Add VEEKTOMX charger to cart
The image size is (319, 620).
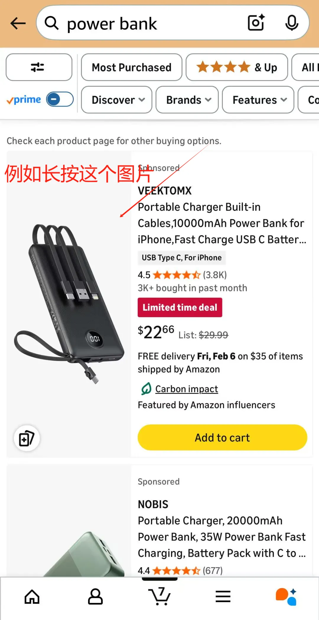point(222,438)
